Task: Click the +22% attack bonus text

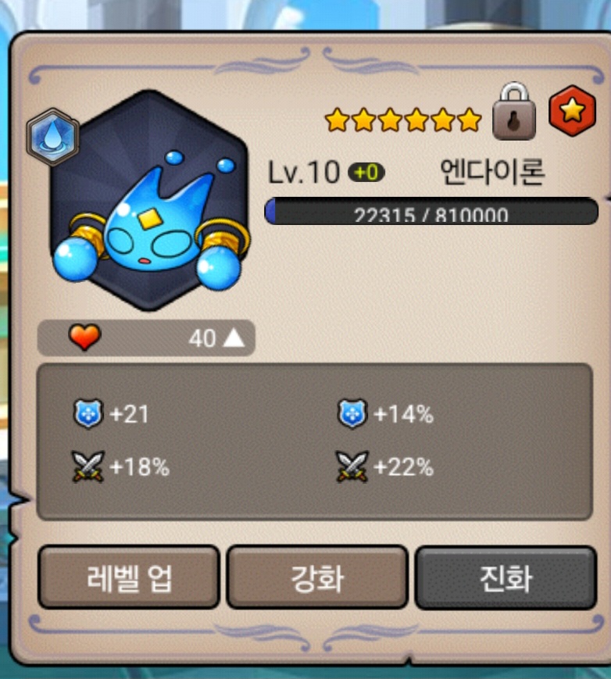Action: [404, 467]
